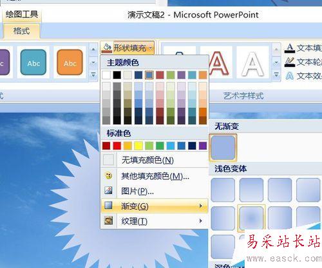The image size is (322, 268).
Task: Pick highlighted blue accent theme swatch
Action: [x=149, y=75]
